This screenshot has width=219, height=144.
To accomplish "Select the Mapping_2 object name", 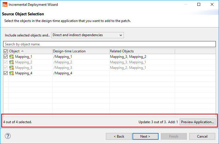I will (x=24, y=62).
